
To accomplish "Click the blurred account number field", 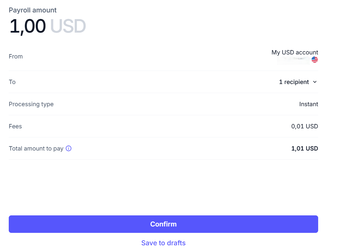I will point(293,60).
